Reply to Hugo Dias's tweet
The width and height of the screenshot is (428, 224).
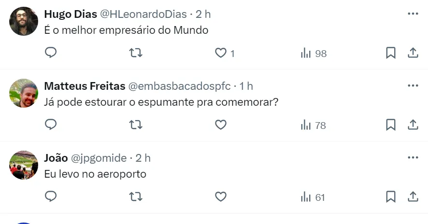pyautogui.click(x=51, y=53)
